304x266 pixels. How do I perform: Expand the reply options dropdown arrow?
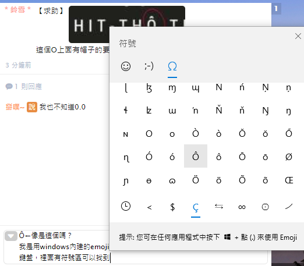pyautogui.click(x=11, y=236)
